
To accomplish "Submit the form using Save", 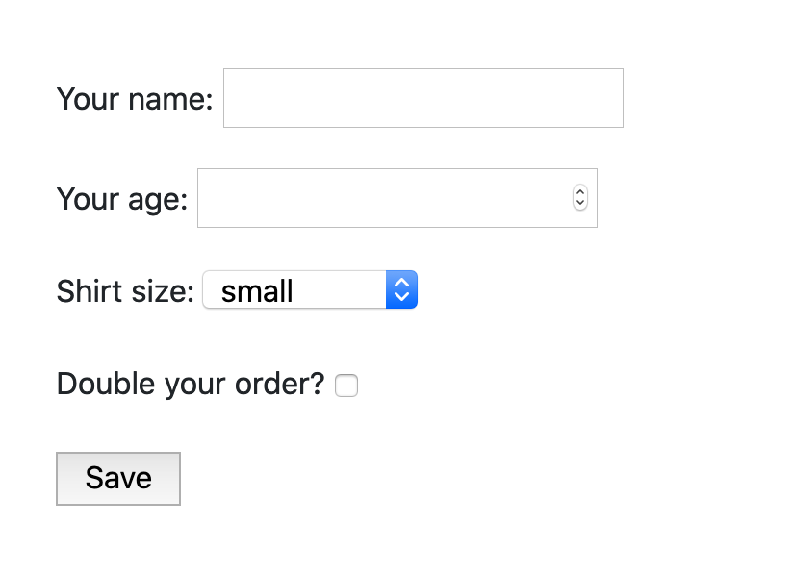I will tap(118, 478).
